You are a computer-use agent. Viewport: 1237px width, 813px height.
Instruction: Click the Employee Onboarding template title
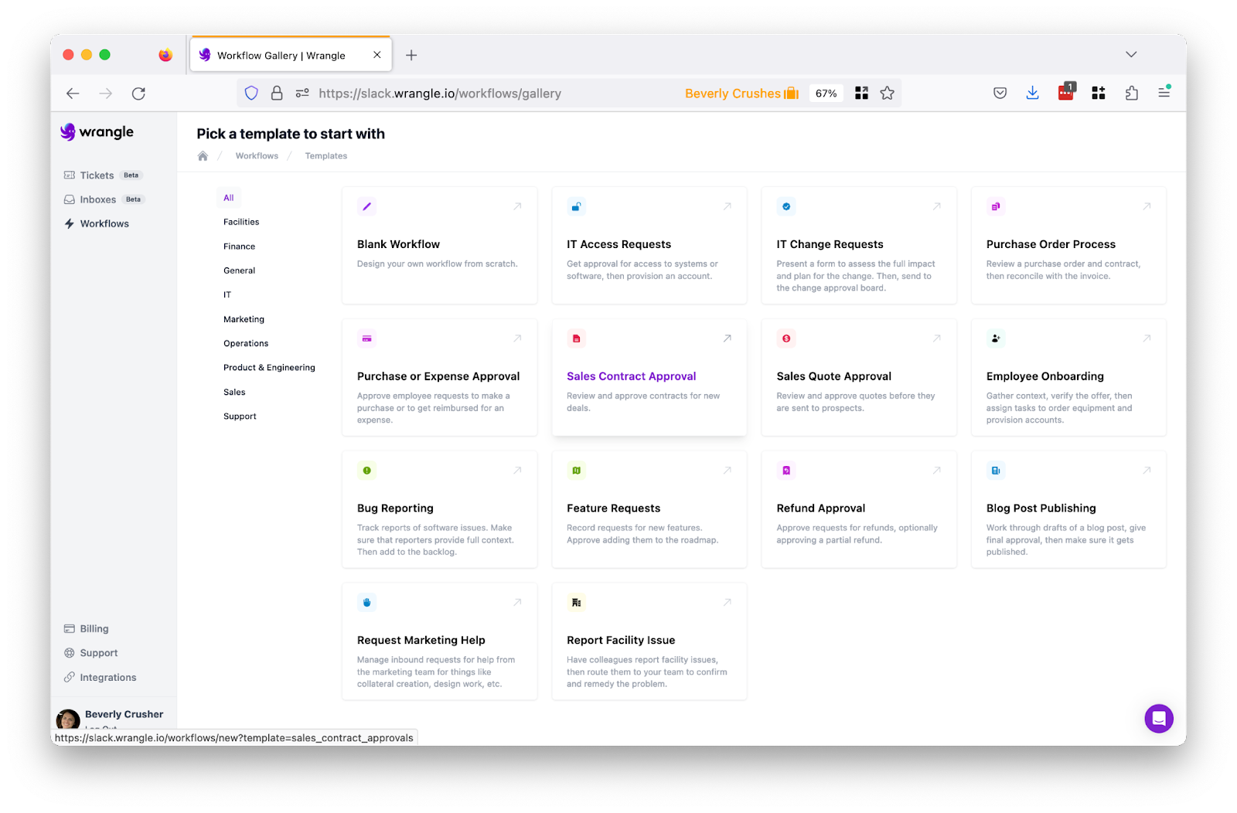pyautogui.click(x=1045, y=376)
